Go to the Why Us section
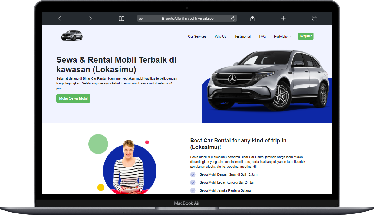374x215 pixels. (221, 36)
